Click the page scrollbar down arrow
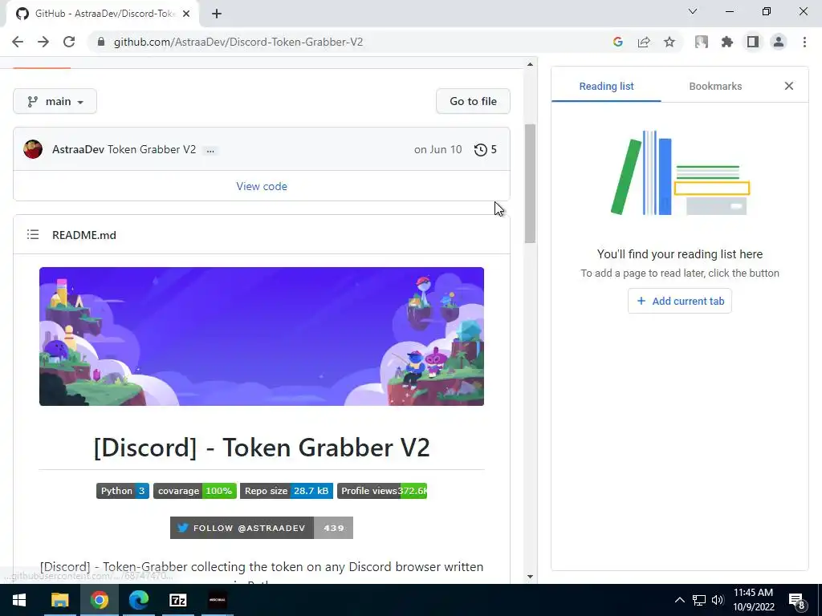 [530, 577]
